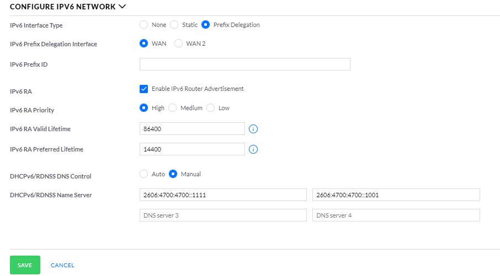Screen dimensions: 500x276
Task: Set IPv6 RA Priority to Medium
Action: click(x=173, y=108)
